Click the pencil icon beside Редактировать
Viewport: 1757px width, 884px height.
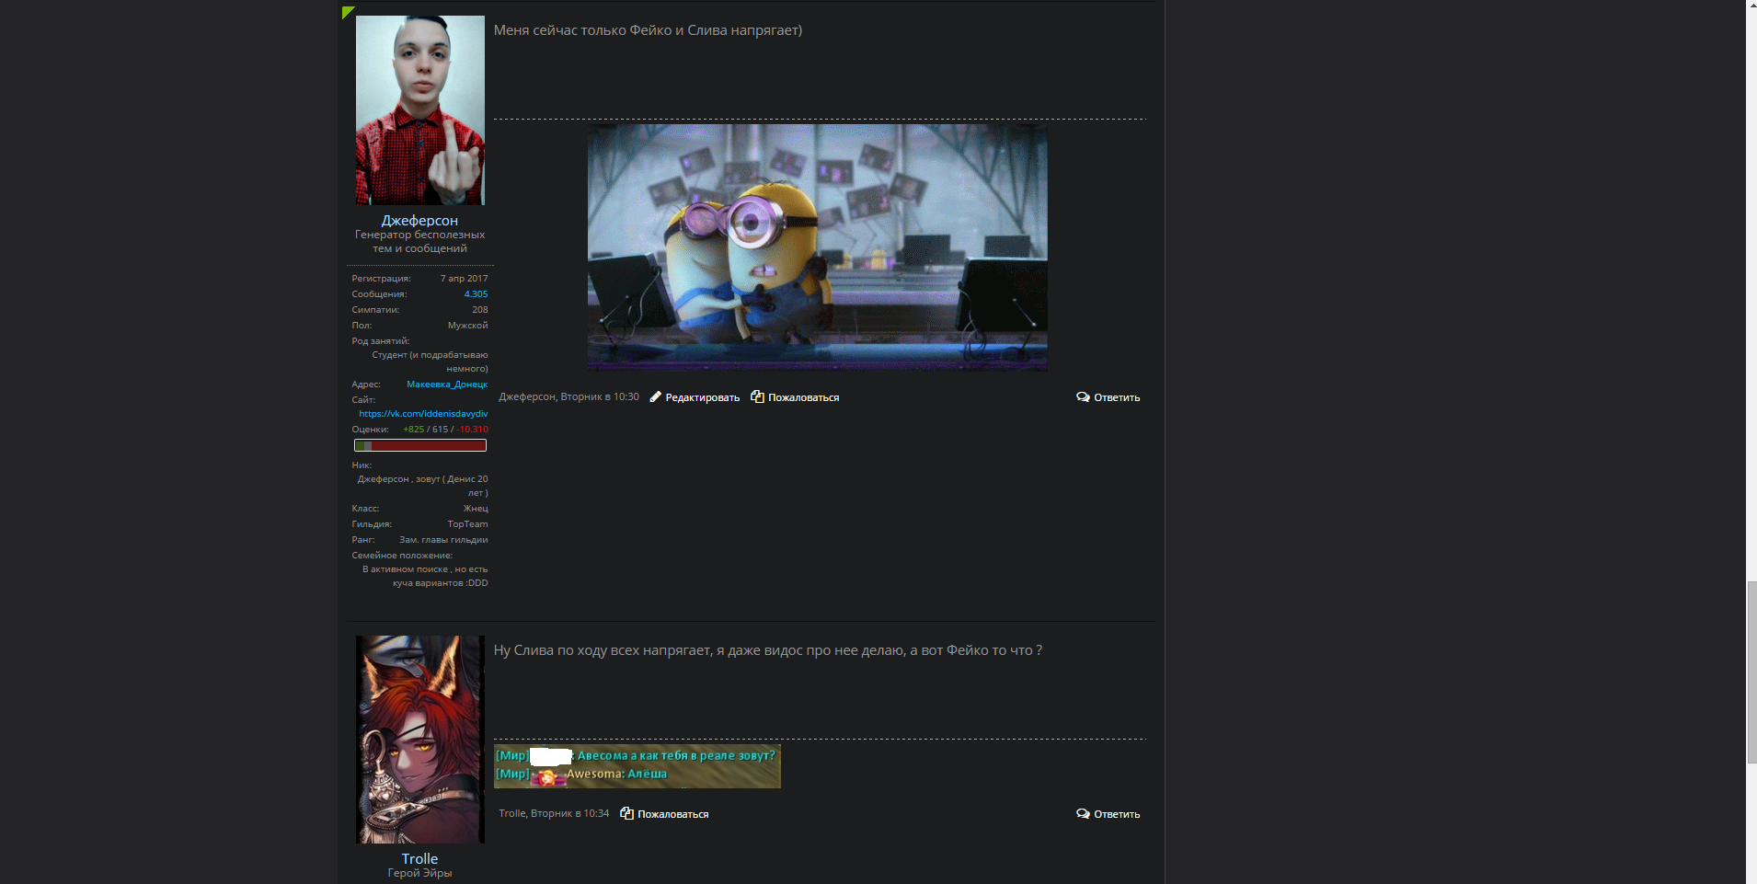coord(655,396)
